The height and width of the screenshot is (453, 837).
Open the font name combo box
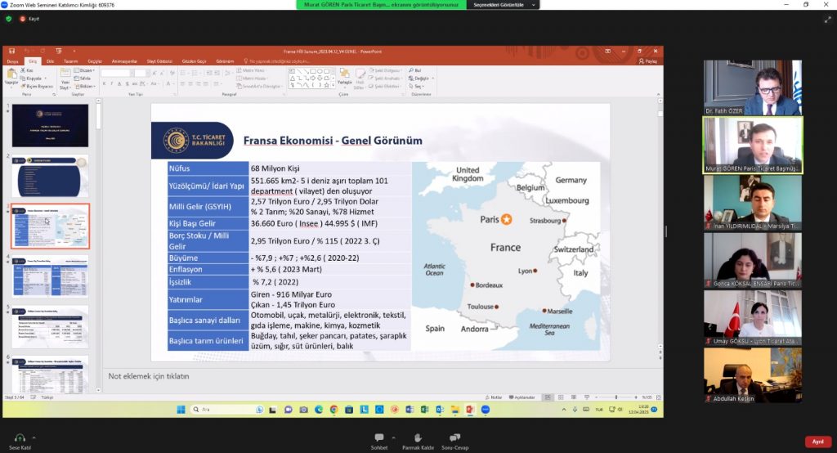[x=116, y=74]
